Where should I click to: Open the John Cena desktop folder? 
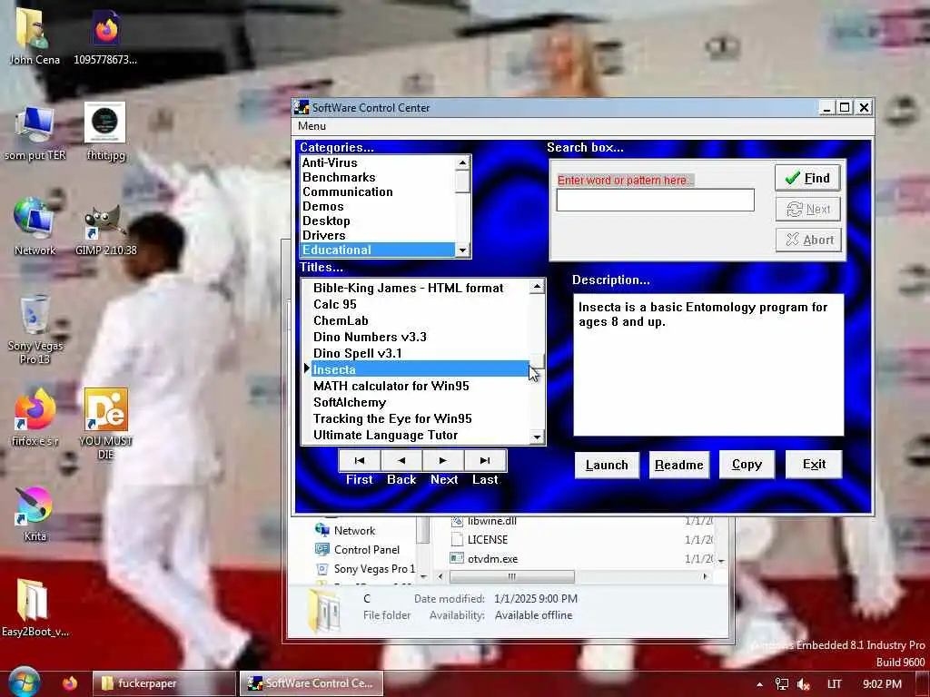pyautogui.click(x=34, y=35)
